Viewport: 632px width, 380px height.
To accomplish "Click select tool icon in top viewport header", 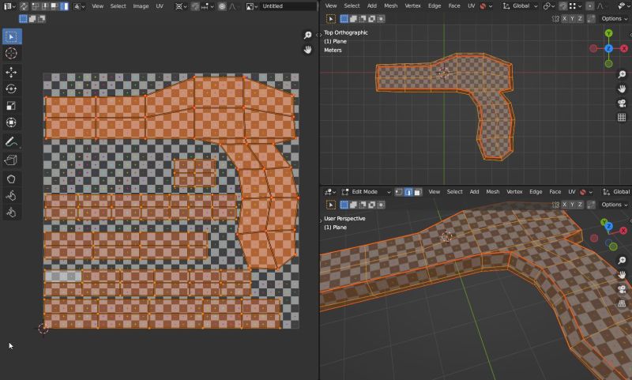I will tap(331, 19).
